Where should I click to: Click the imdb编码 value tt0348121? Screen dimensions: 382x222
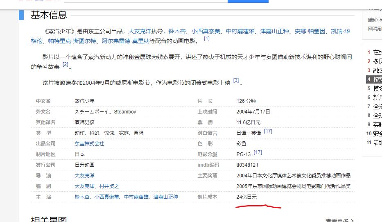[x=247, y=165]
